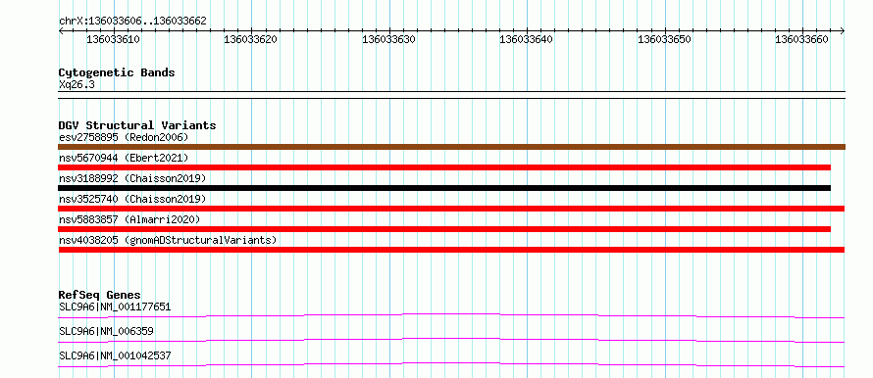Screen dimensions: 873x378
Task: Click the ruler tick label 136033640
Action: pyautogui.click(x=527, y=40)
